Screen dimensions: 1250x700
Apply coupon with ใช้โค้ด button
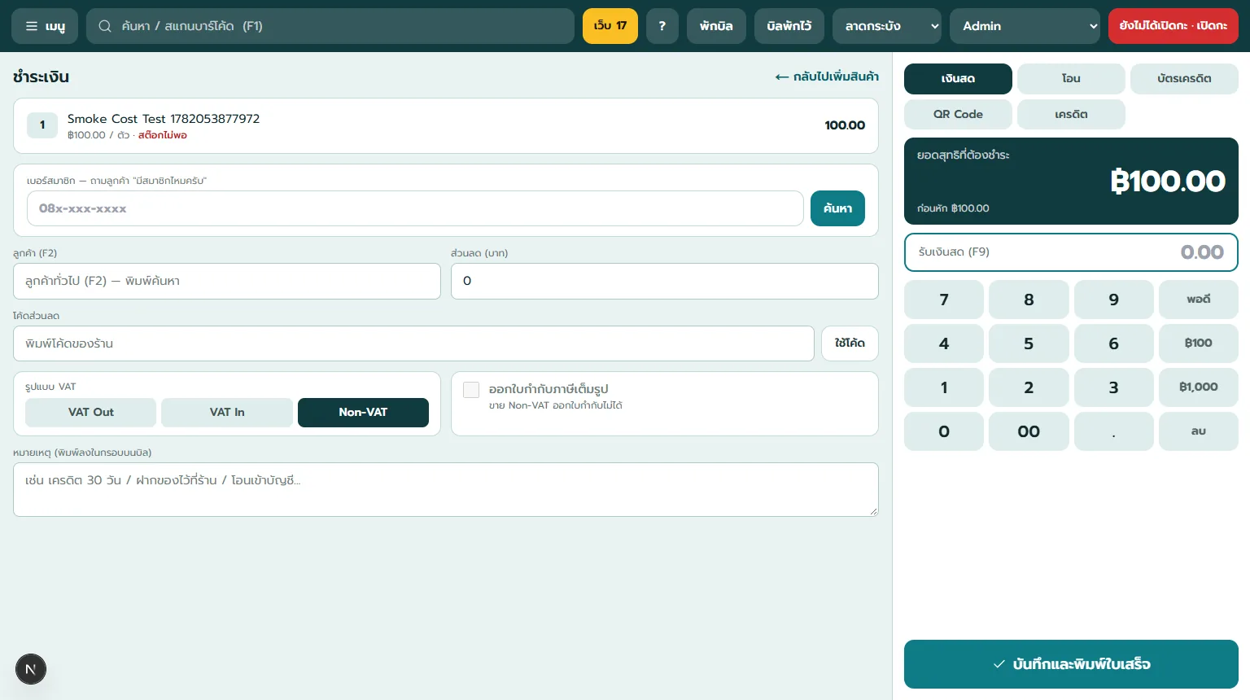click(x=850, y=343)
